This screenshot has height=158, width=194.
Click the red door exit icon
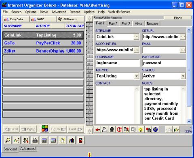80,141
